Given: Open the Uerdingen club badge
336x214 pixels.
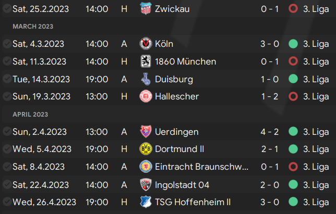Looking at the screenshot, I should pyautogui.click(x=146, y=132).
